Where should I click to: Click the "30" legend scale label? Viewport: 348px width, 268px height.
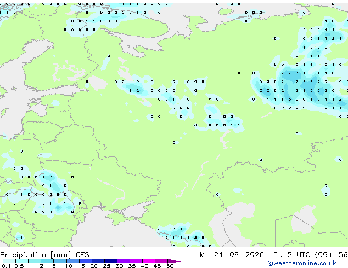pyautogui.click(x=119, y=266)
